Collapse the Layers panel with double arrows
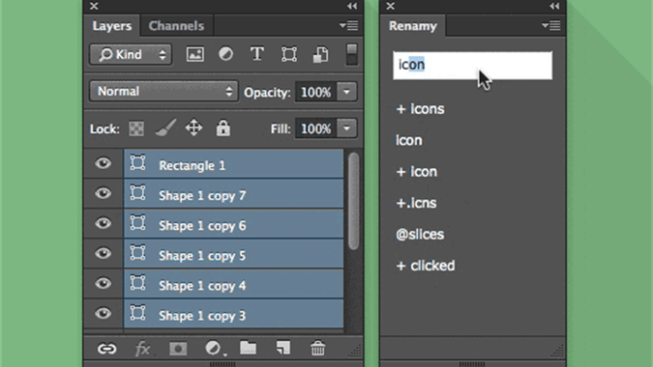 [352, 6]
